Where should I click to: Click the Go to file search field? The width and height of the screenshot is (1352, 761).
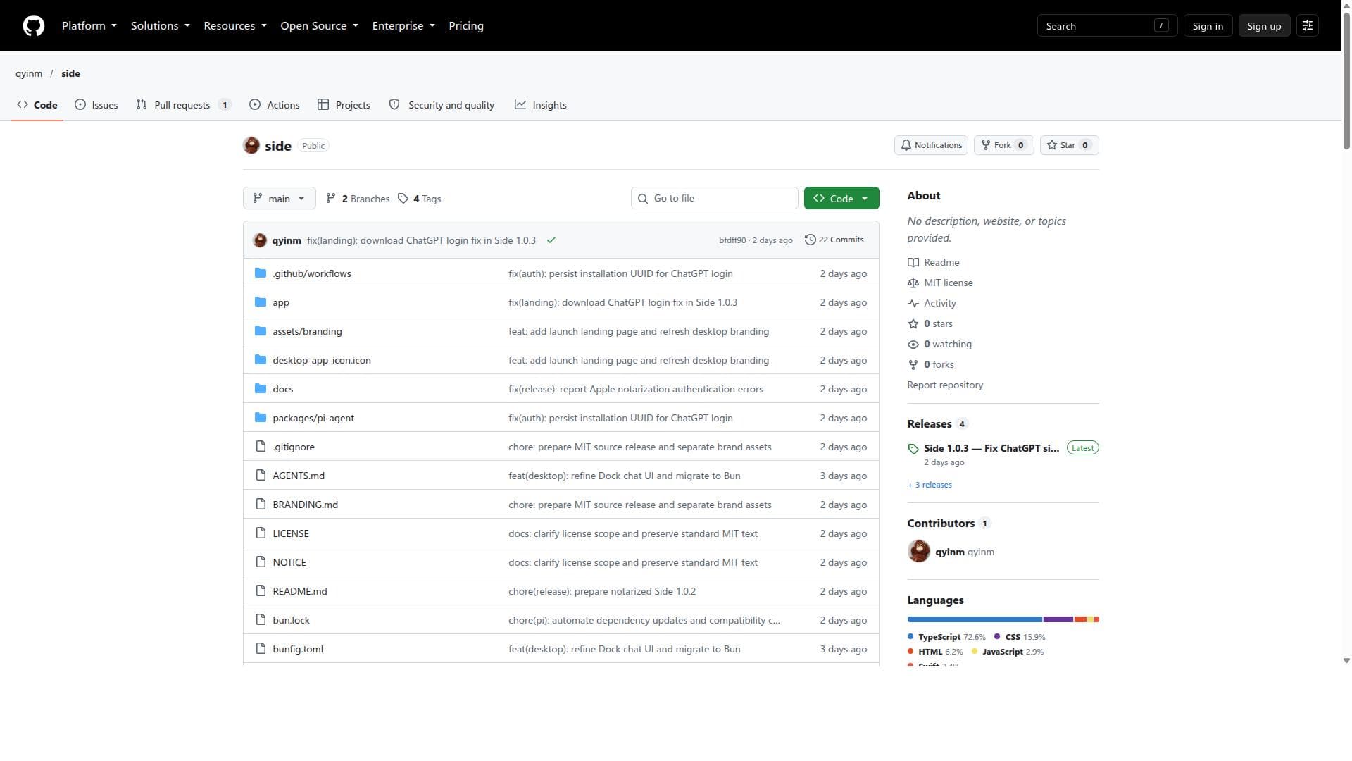[715, 199]
